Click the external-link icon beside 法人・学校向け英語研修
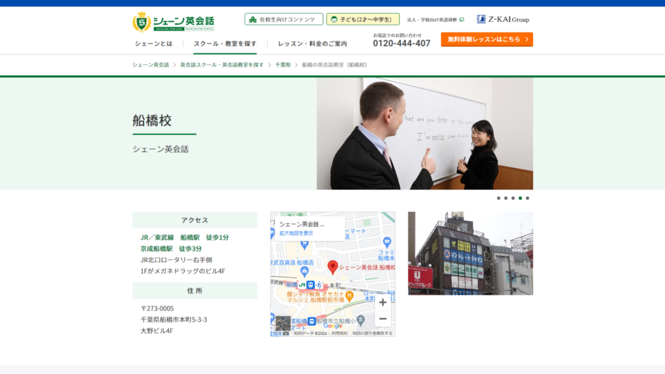The height and width of the screenshot is (374, 665). [462, 19]
